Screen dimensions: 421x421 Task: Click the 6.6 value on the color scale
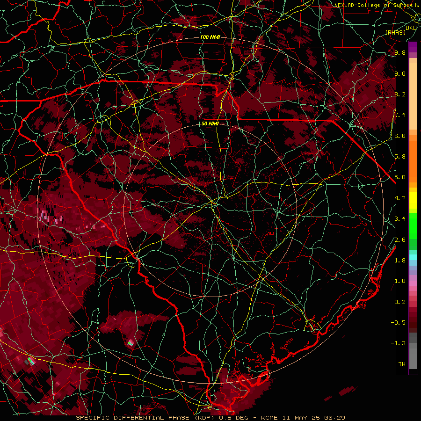tap(400, 136)
